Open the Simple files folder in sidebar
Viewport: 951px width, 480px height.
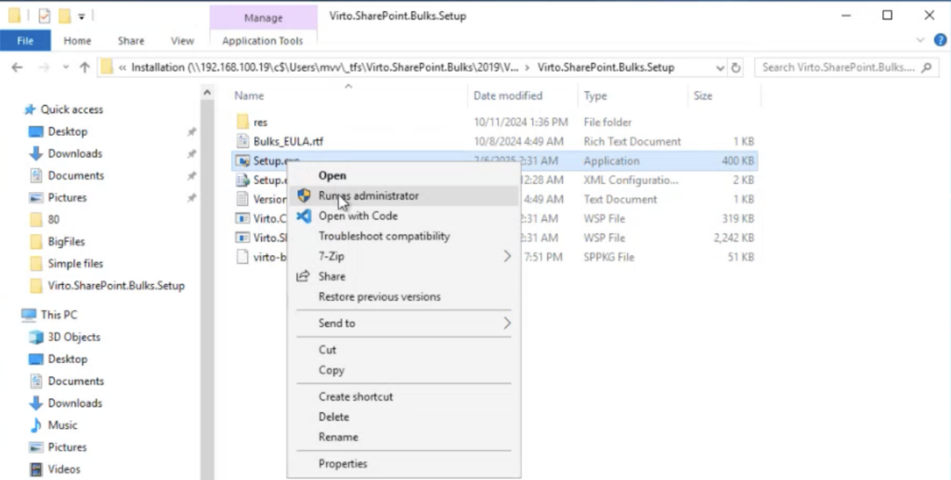[75, 264]
